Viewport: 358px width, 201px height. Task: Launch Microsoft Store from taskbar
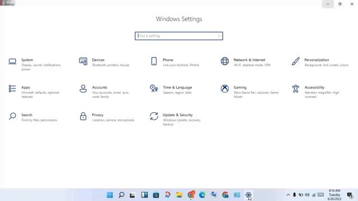(x=156, y=195)
